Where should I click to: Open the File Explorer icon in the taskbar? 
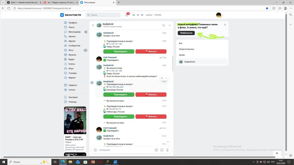[70, 162]
